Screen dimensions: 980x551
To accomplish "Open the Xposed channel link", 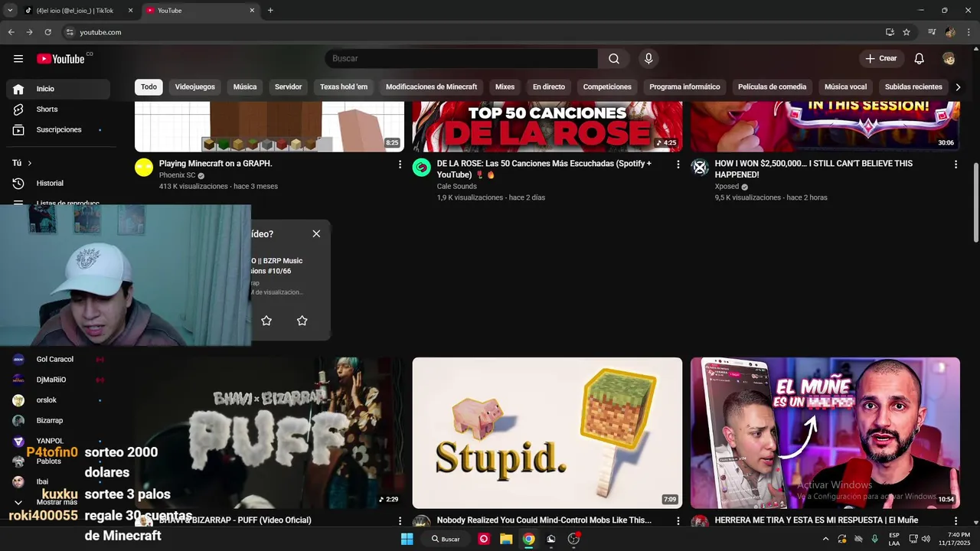I will pos(727,186).
